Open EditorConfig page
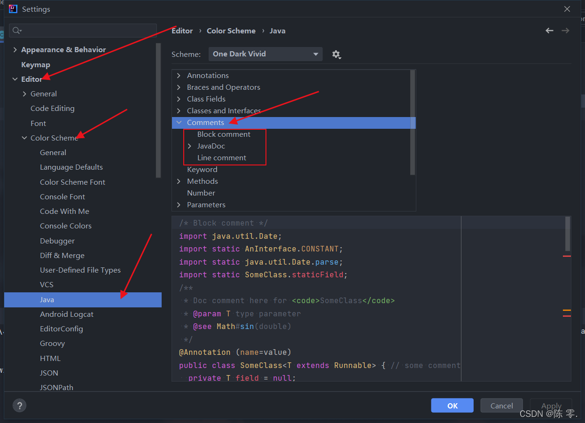Image resolution: width=585 pixels, height=423 pixels. point(62,329)
